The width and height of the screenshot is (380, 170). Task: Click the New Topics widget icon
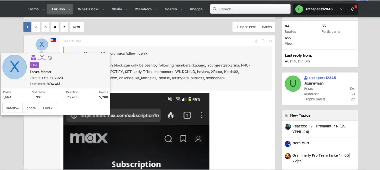[286, 115]
